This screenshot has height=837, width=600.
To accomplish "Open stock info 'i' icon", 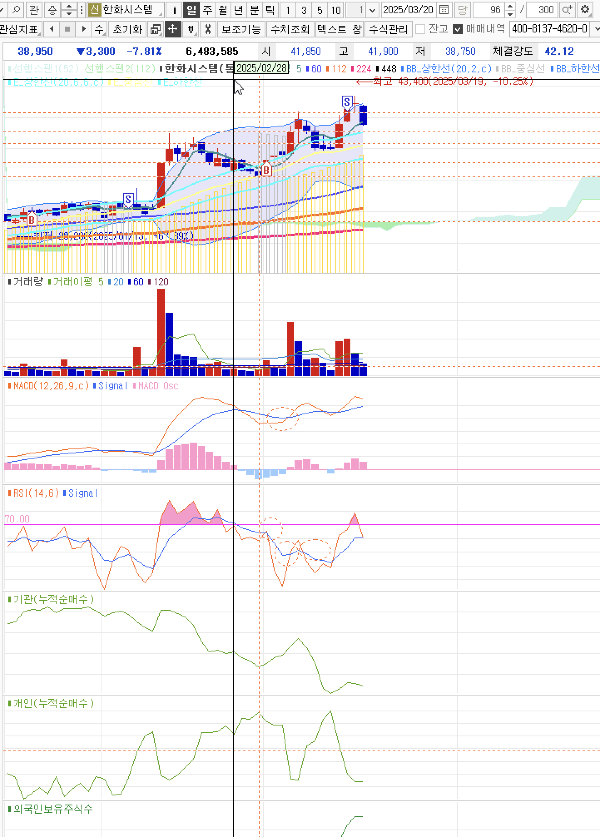I will pos(175,10).
